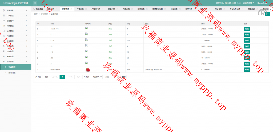Edit the Goose ₤500 prize row

tap(247, 70)
